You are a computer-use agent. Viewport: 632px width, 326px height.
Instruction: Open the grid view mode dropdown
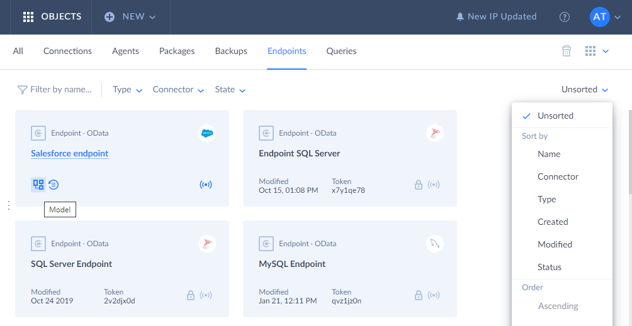(x=597, y=51)
